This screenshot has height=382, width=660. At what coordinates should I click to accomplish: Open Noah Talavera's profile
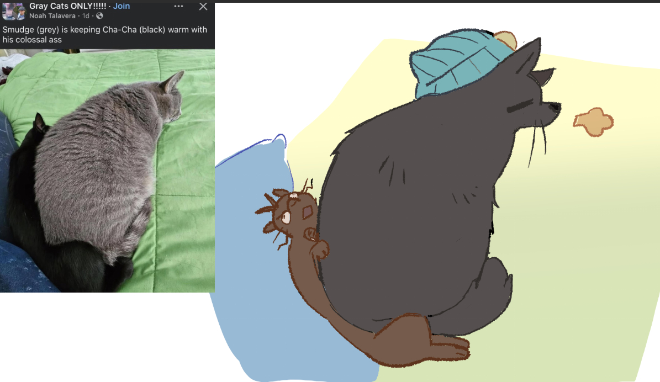pos(52,16)
